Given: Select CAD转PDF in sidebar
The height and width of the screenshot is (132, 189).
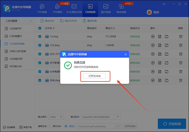Looking at the screenshot, I should click(17, 28).
